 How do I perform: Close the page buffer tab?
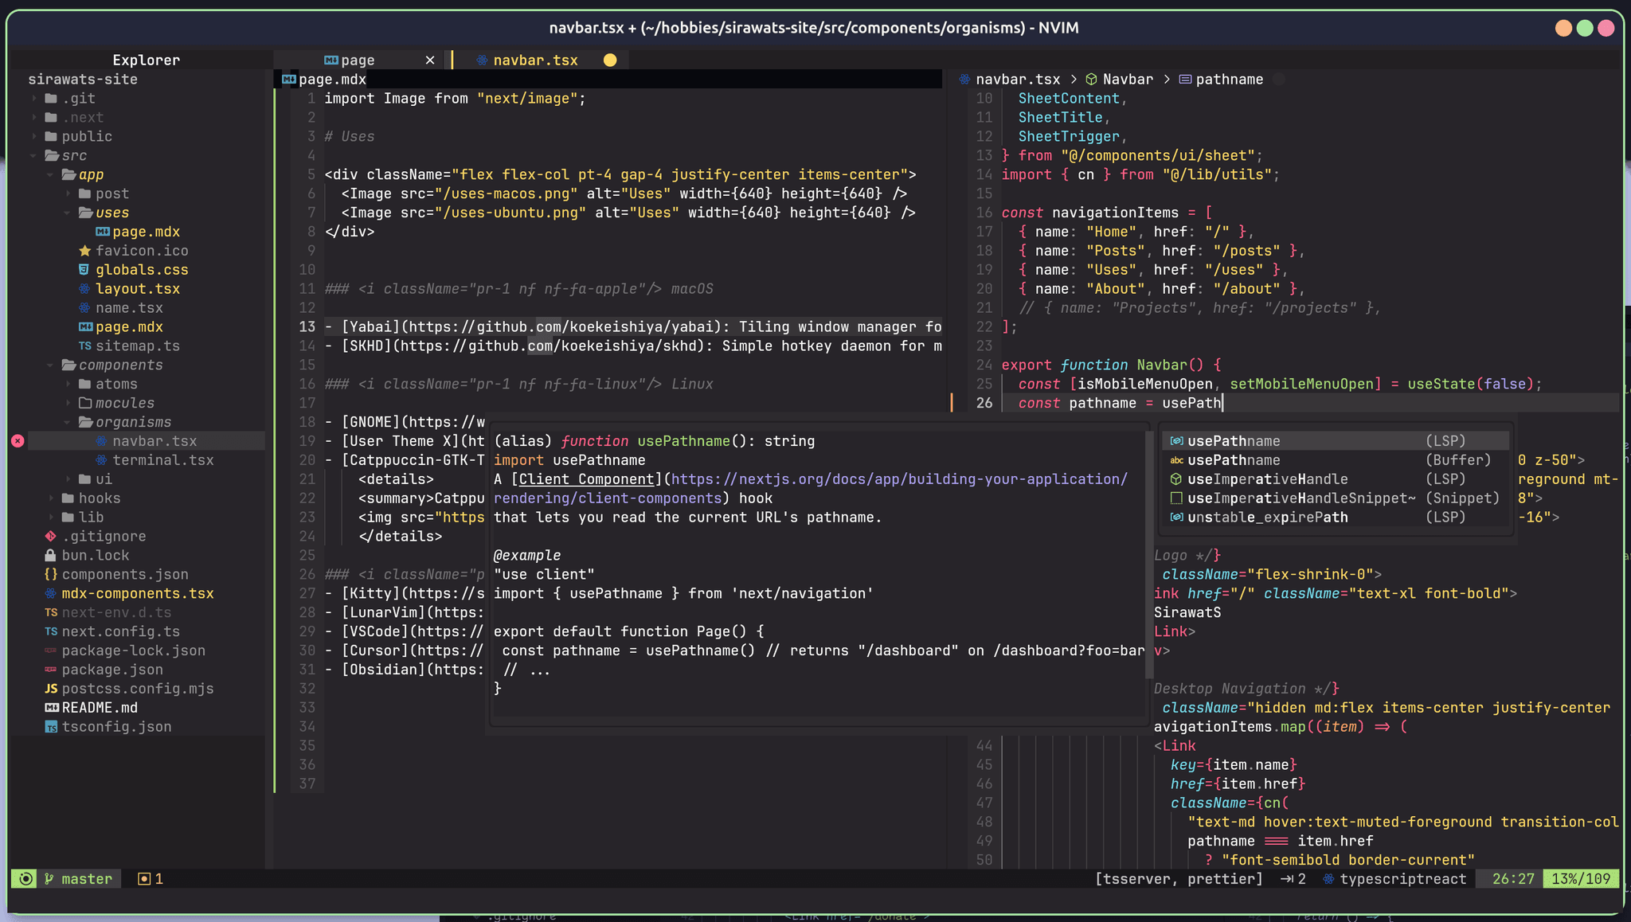(x=430, y=61)
